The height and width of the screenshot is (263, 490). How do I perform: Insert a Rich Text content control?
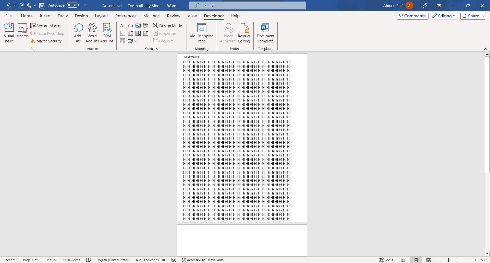pyautogui.click(x=123, y=26)
